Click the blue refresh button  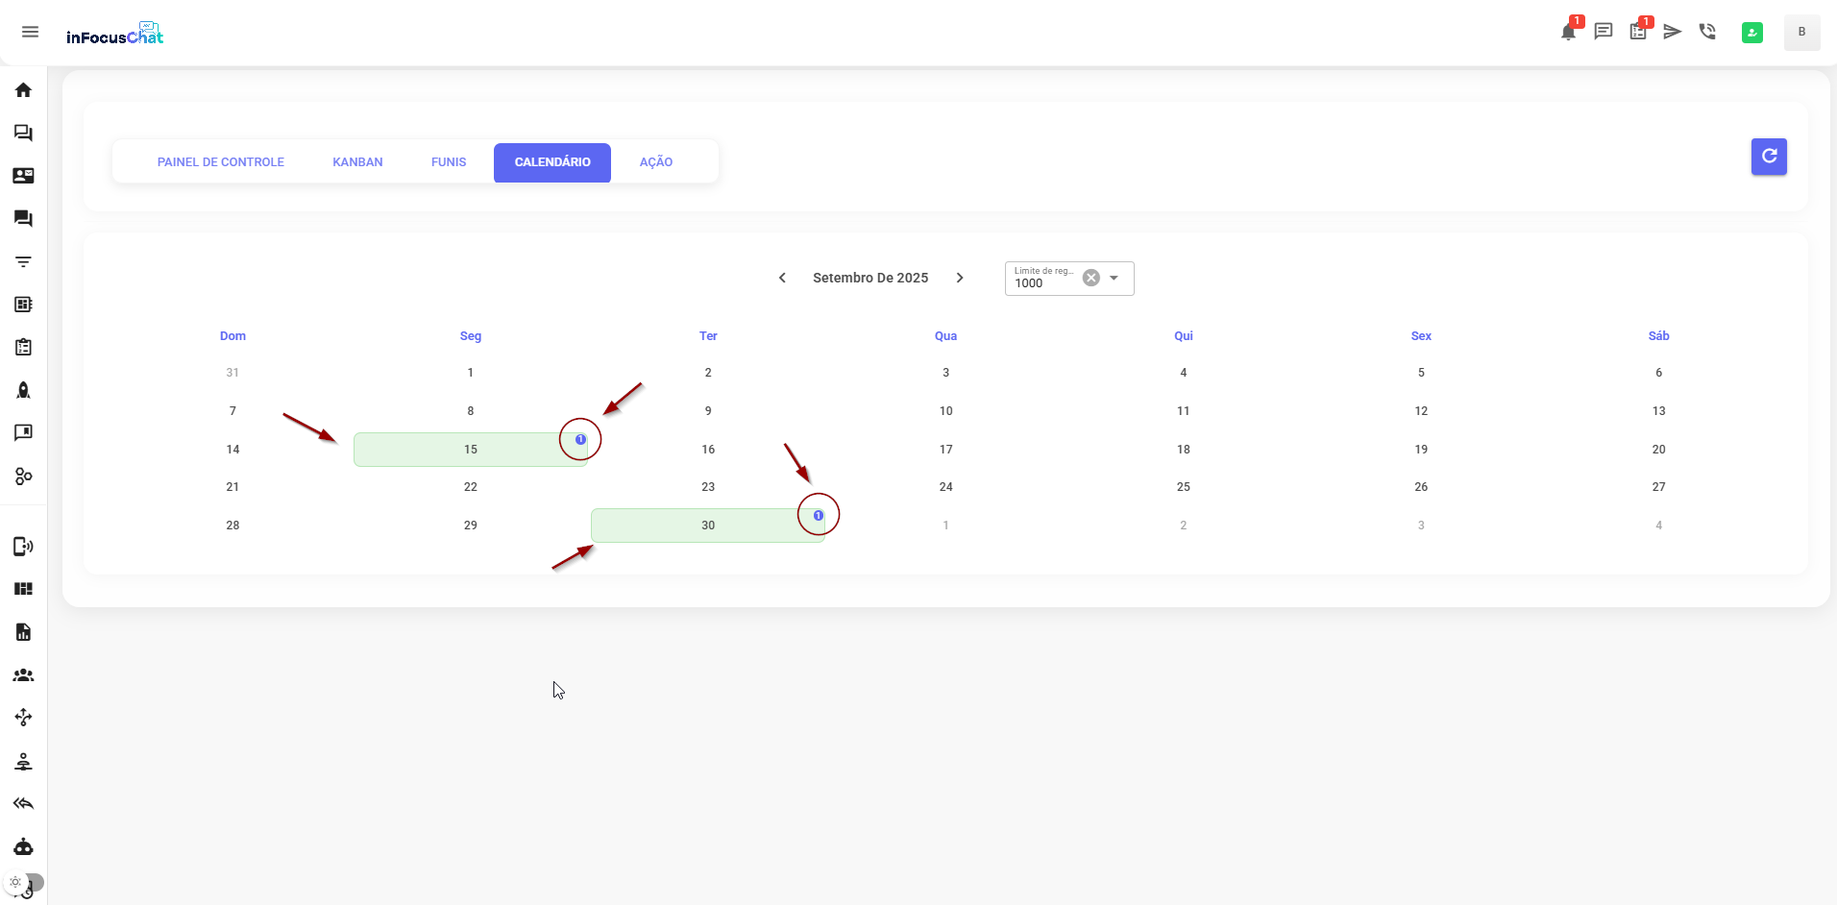coord(1769,157)
